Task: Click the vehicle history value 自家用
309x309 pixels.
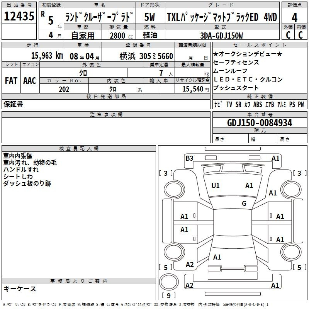Action: pos(83,36)
